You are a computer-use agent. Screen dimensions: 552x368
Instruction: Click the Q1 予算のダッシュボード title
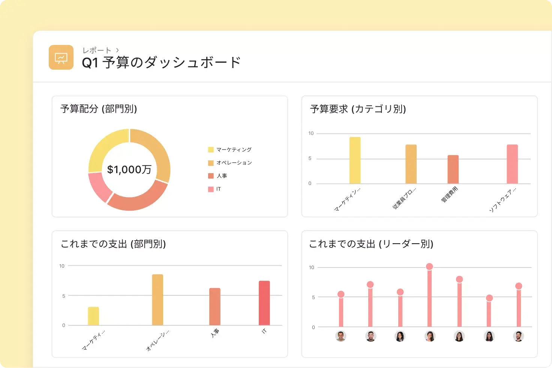(x=161, y=62)
